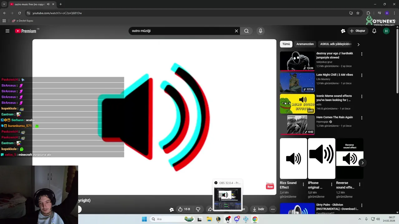Open the H account avatar menu

click(386, 31)
